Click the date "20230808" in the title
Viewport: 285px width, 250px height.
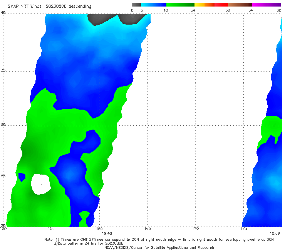pyautogui.click(x=56, y=6)
